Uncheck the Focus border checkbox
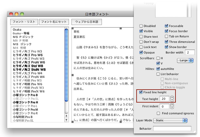The image size is (200, 137). point(166,31)
